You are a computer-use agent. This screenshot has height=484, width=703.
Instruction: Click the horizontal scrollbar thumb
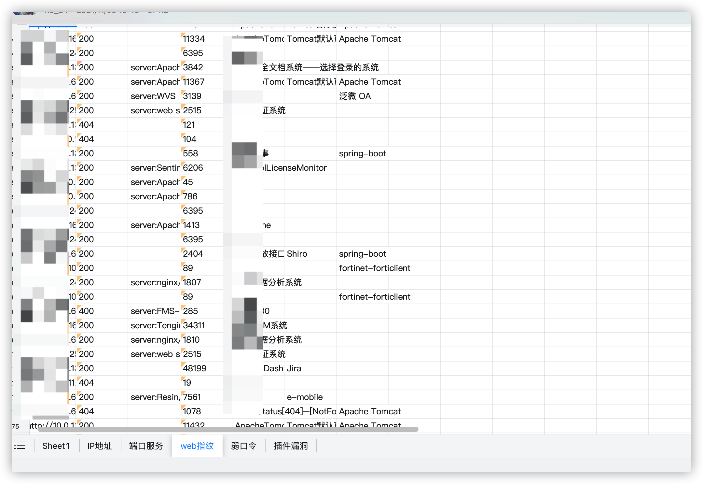coord(228,429)
